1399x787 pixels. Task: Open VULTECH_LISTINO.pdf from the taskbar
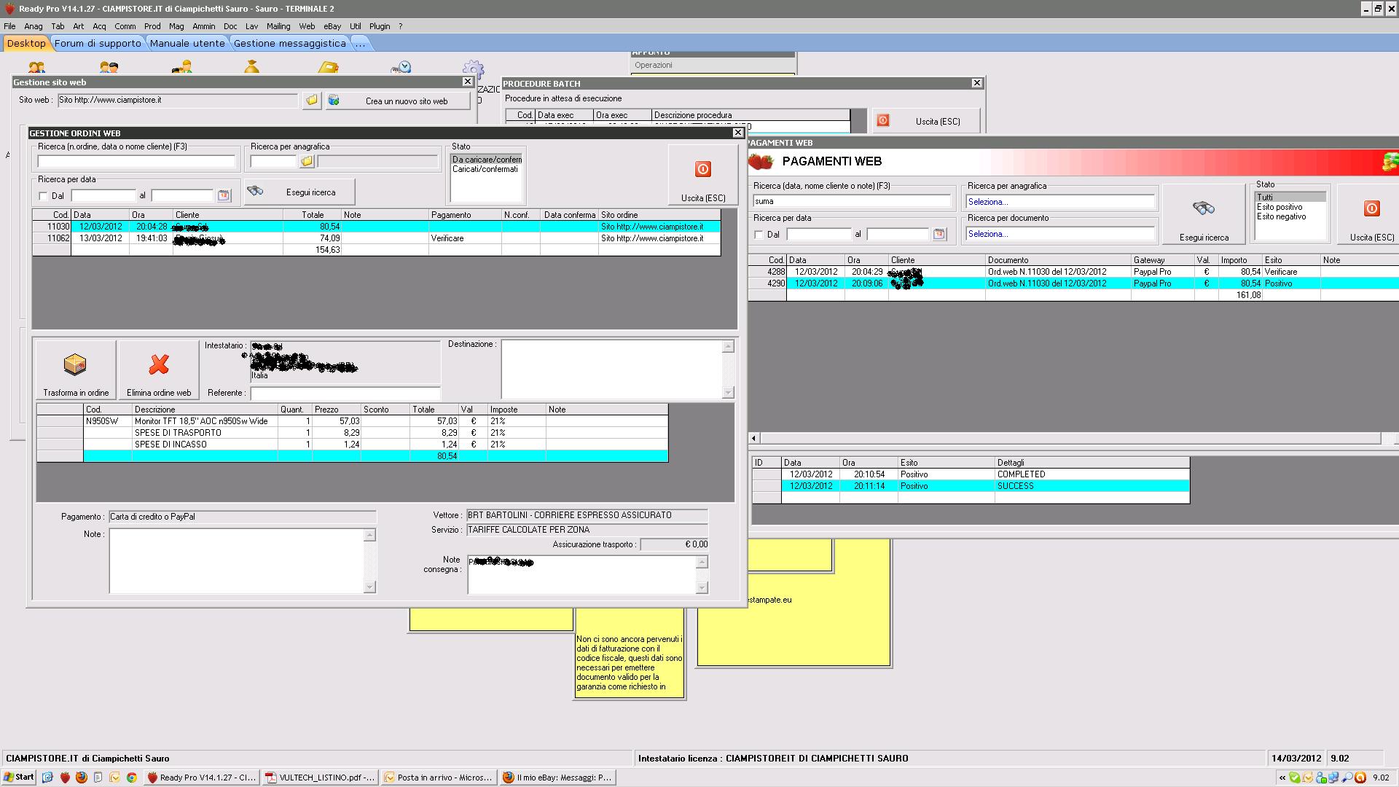[321, 778]
